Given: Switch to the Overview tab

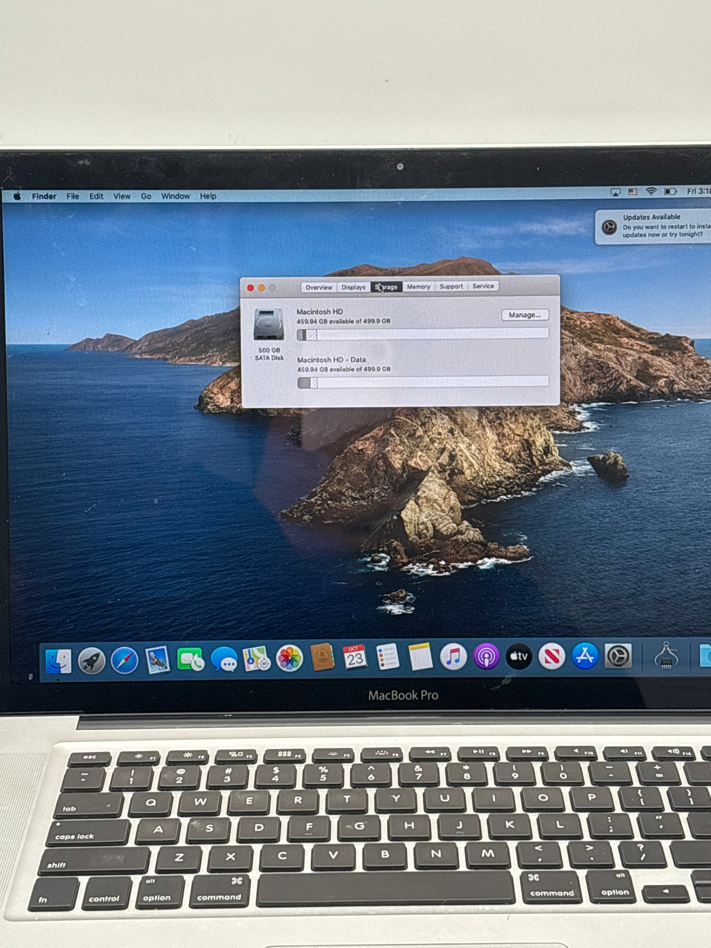Looking at the screenshot, I should click(x=319, y=287).
